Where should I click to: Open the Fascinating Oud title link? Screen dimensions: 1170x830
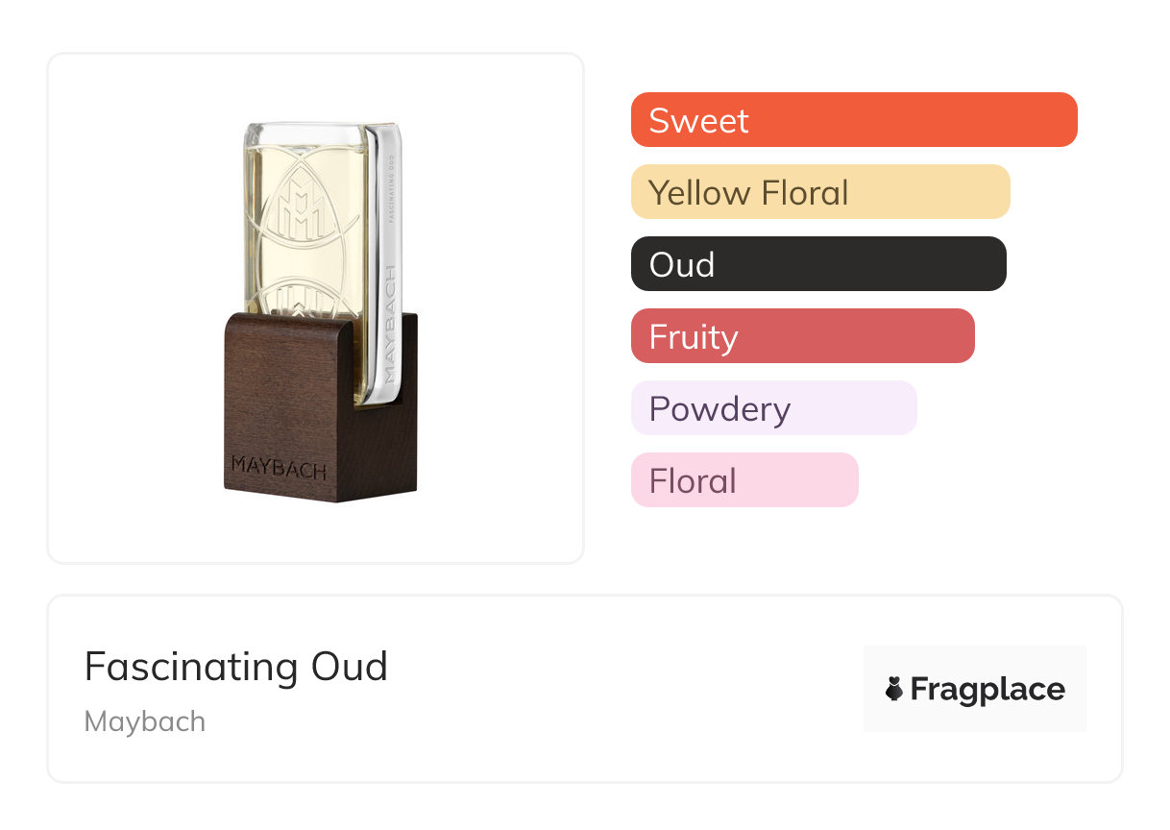[236, 667]
